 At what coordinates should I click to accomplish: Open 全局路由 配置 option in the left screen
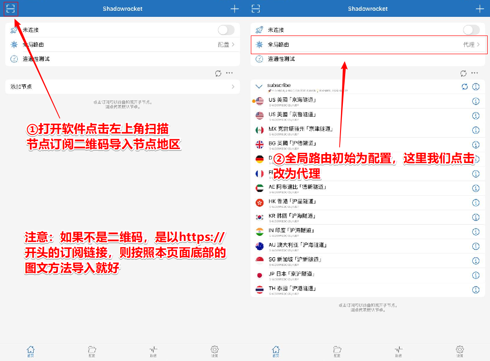point(122,45)
